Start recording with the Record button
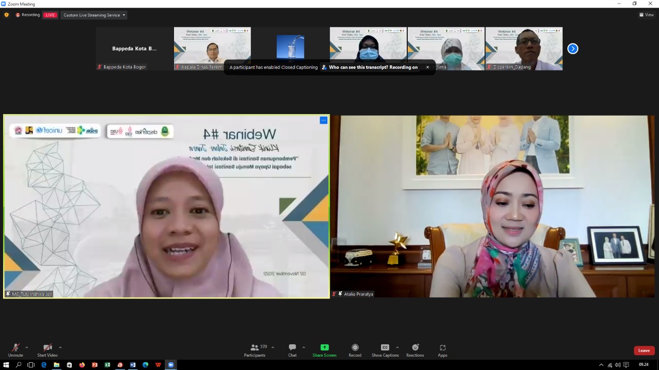Viewport: 659px width, 370px height. 355,350
